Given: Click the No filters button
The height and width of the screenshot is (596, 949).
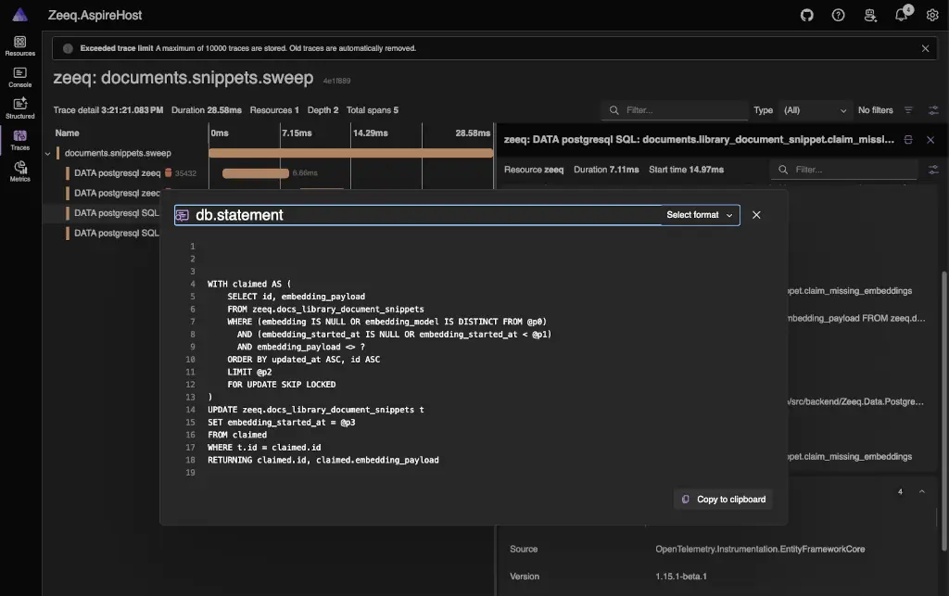Looking at the screenshot, I should pyautogui.click(x=875, y=110).
